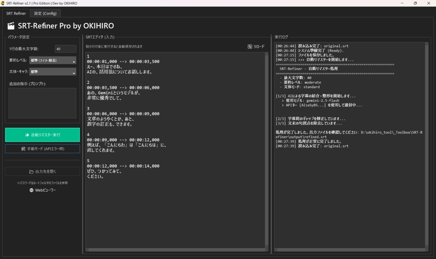
Task: Click the 1行の最大文字数 value field
Action: 65,49
